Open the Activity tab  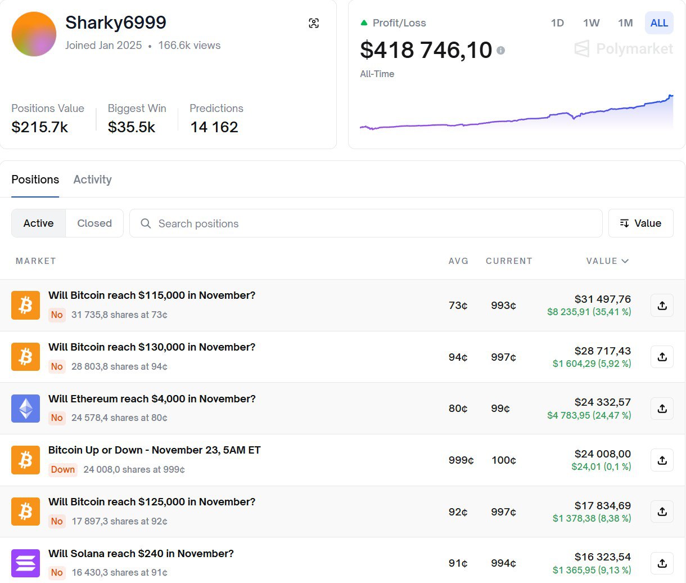92,180
